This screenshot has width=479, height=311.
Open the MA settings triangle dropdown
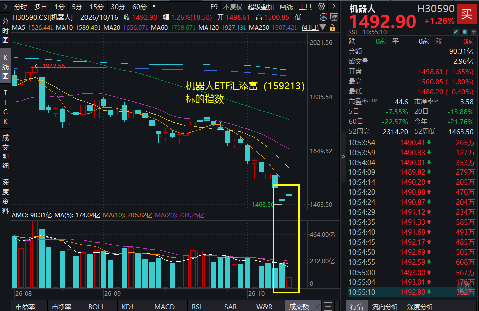(323, 28)
